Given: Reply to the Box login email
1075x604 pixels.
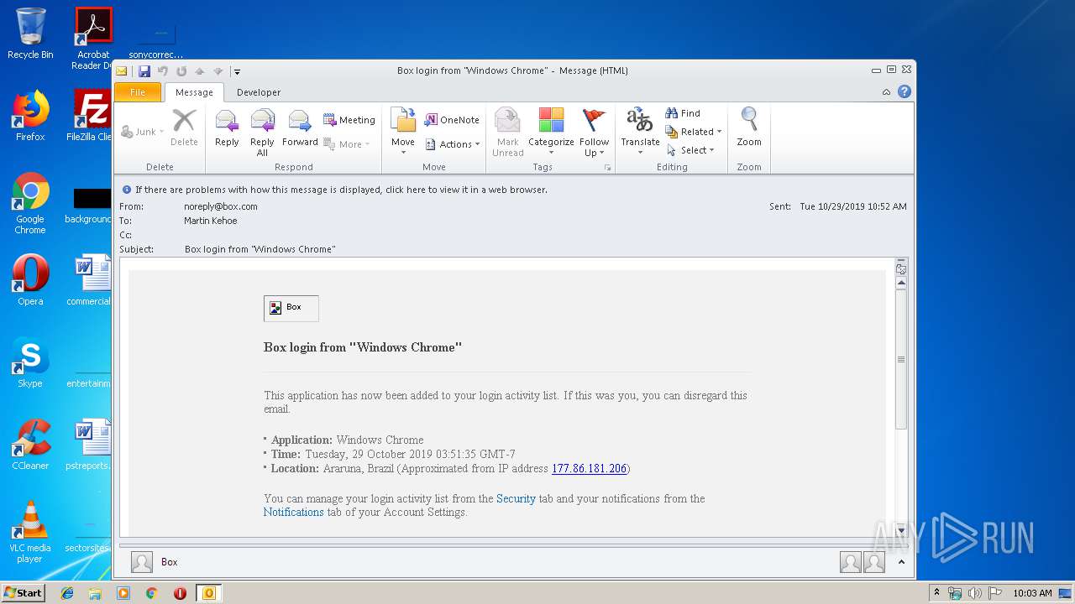Looking at the screenshot, I should pyautogui.click(x=227, y=130).
